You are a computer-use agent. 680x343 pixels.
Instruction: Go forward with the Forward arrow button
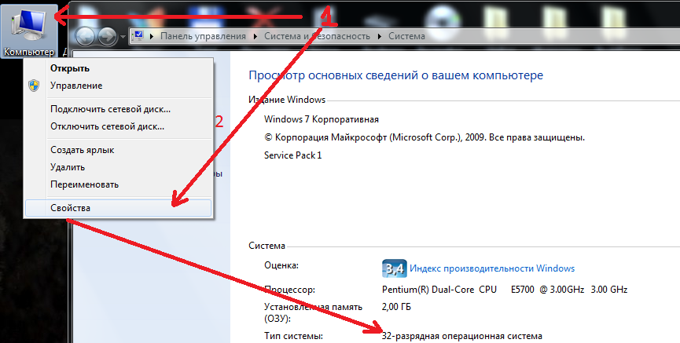point(107,37)
